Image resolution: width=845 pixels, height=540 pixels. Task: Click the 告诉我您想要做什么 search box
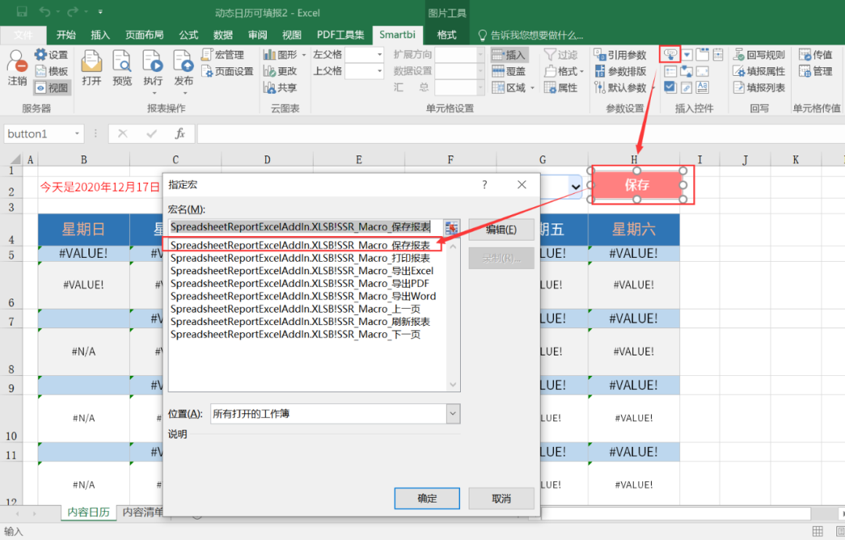pyautogui.click(x=530, y=35)
